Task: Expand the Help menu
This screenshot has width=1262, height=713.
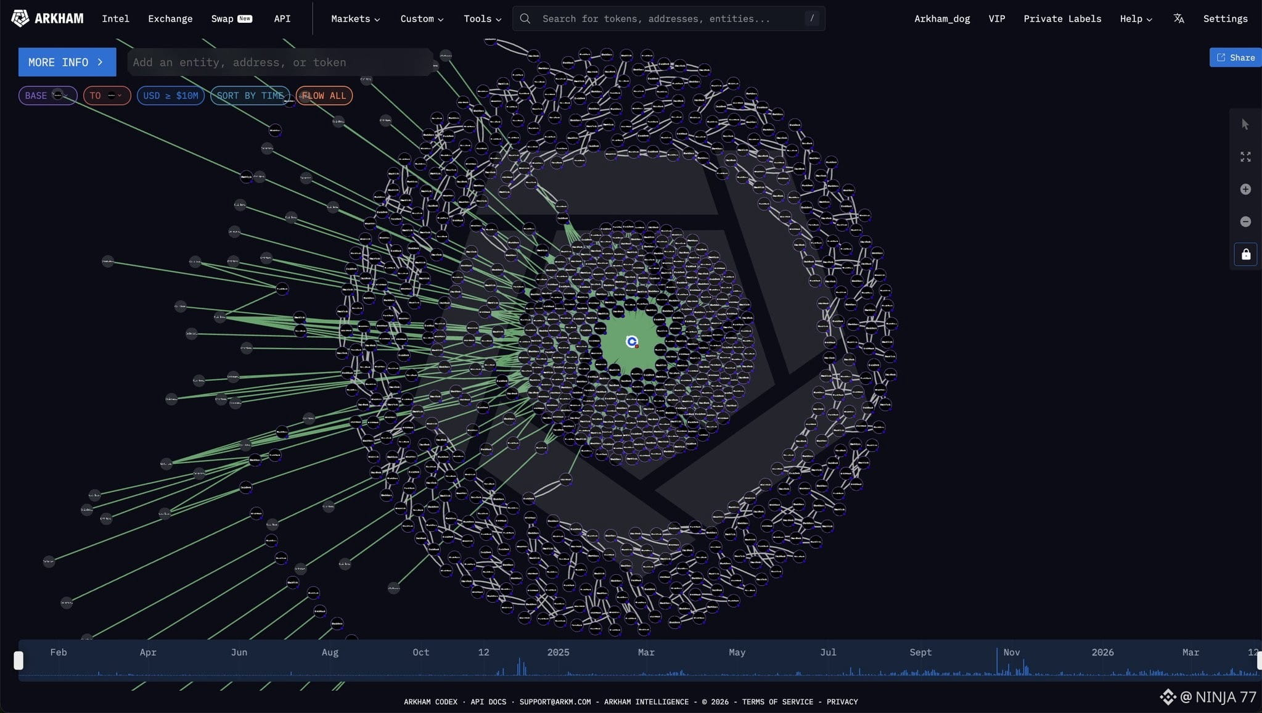Action: point(1136,19)
